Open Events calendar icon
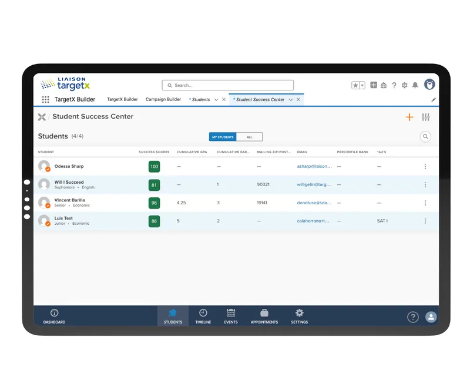 tap(231, 313)
